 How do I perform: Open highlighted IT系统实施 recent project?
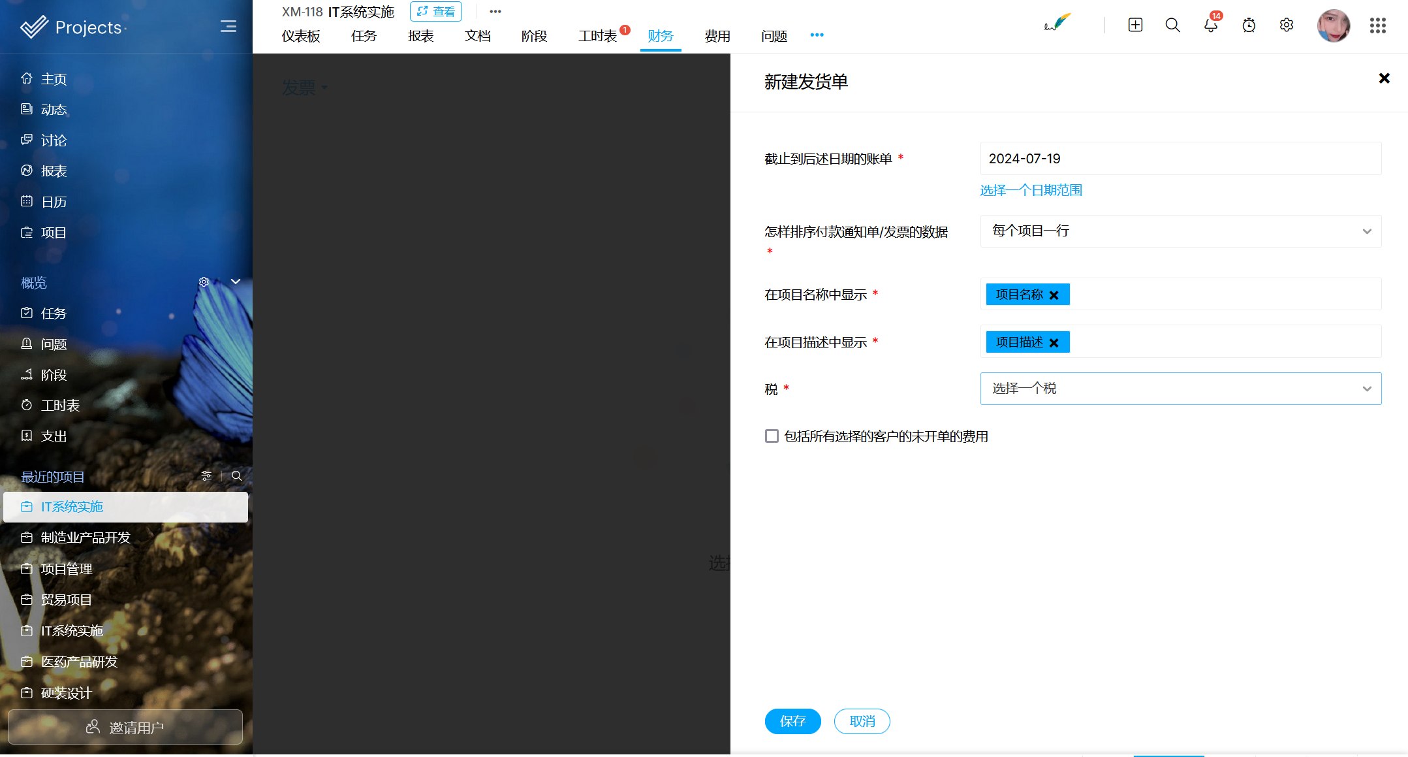tap(125, 507)
